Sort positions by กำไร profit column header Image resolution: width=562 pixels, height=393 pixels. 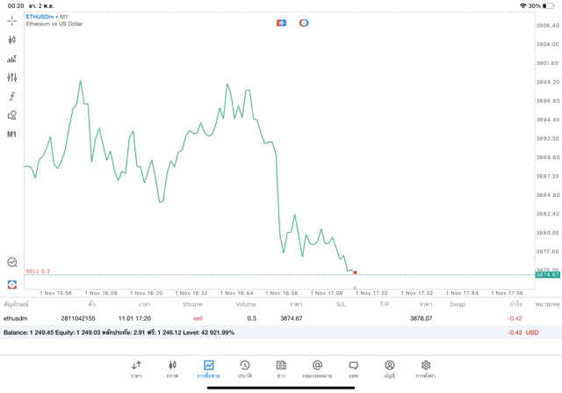coord(515,304)
